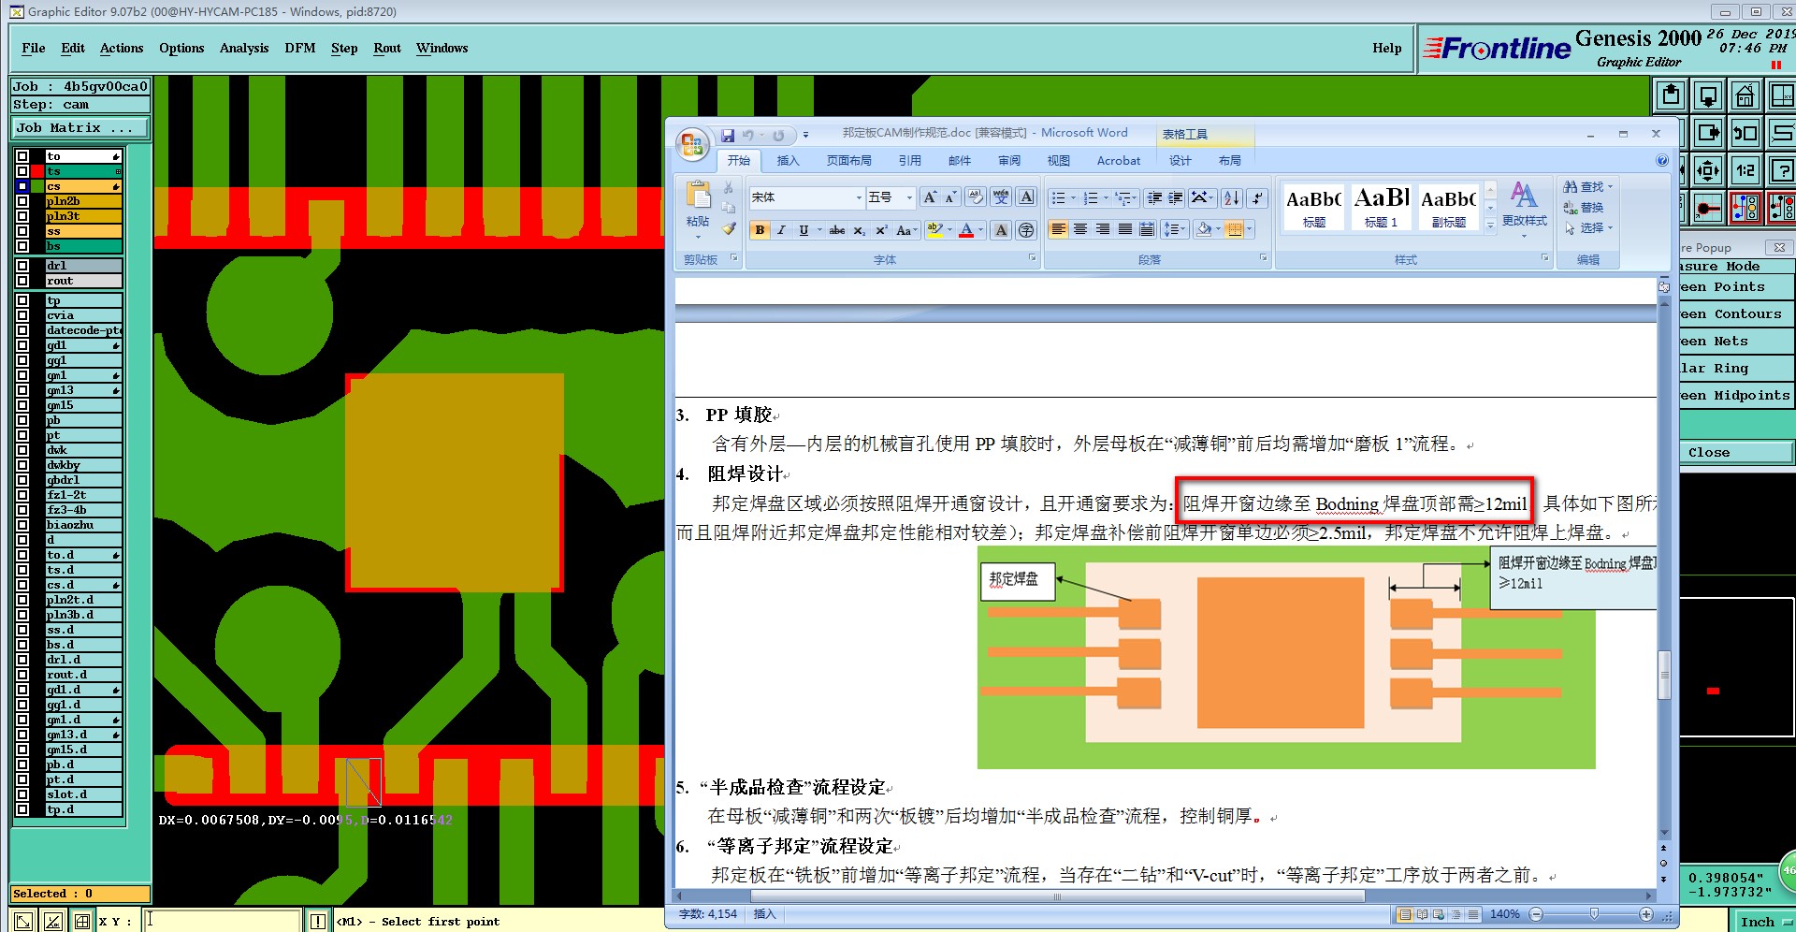Click the Format Painter brush icon
The image size is (1796, 932).
coord(729,228)
